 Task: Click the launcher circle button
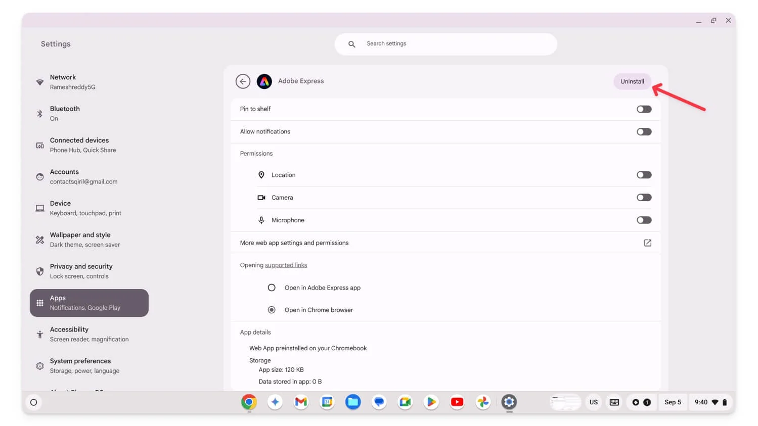pyautogui.click(x=34, y=403)
